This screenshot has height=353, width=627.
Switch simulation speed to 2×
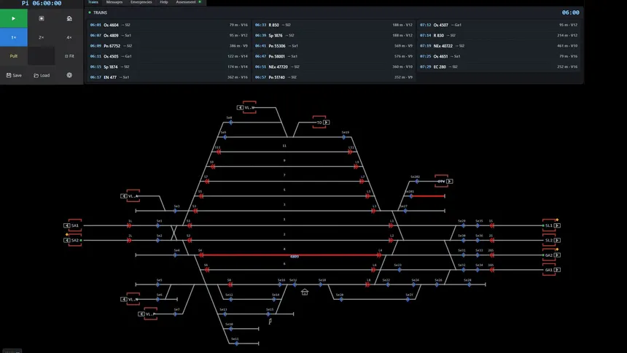[x=41, y=37]
